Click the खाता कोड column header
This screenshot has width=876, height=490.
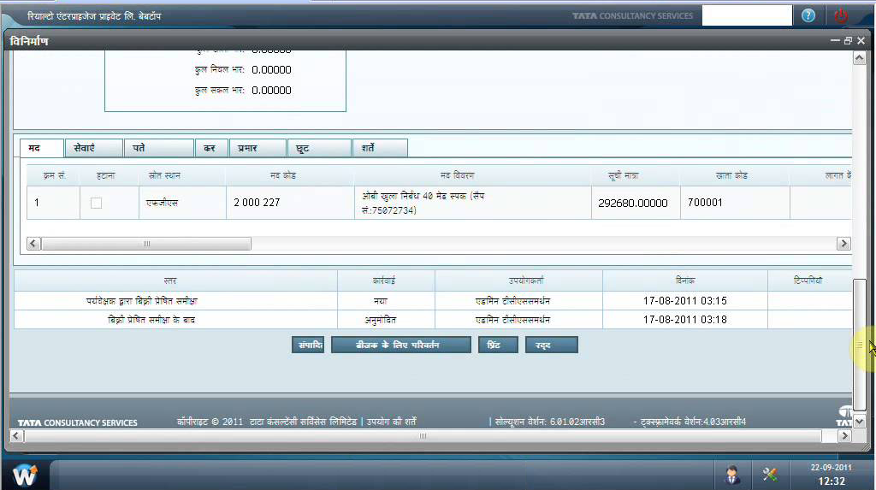coord(735,175)
